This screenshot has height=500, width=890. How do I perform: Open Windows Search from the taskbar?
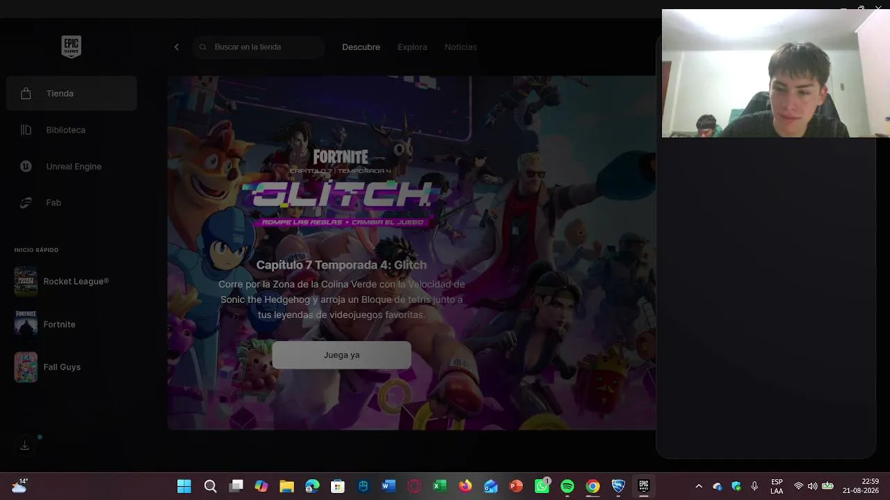coord(210,486)
